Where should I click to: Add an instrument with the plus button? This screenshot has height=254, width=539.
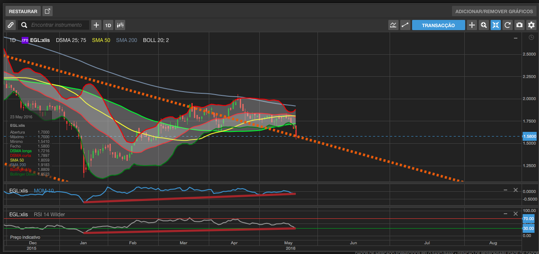[x=96, y=25]
